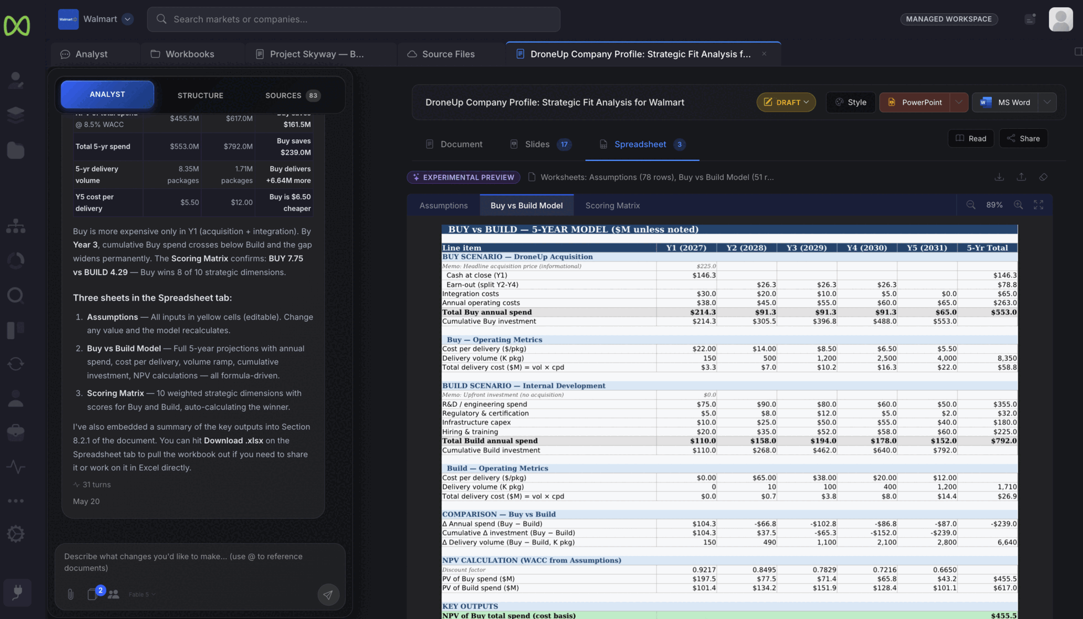Open the Walmart company switcher dropdown
Image resolution: width=1083 pixels, height=619 pixels.
pos(128,19)
